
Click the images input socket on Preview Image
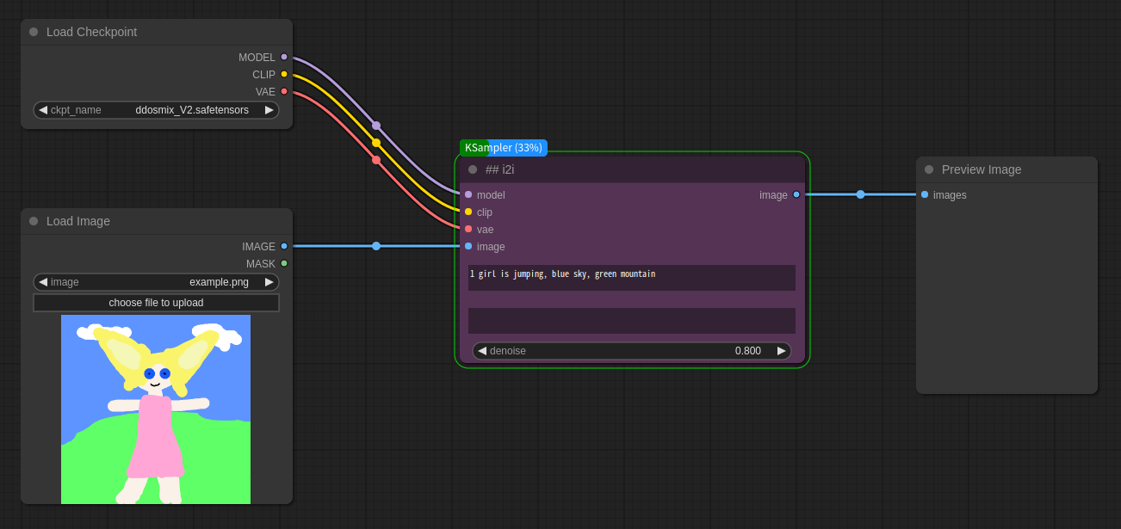point(925,194)
